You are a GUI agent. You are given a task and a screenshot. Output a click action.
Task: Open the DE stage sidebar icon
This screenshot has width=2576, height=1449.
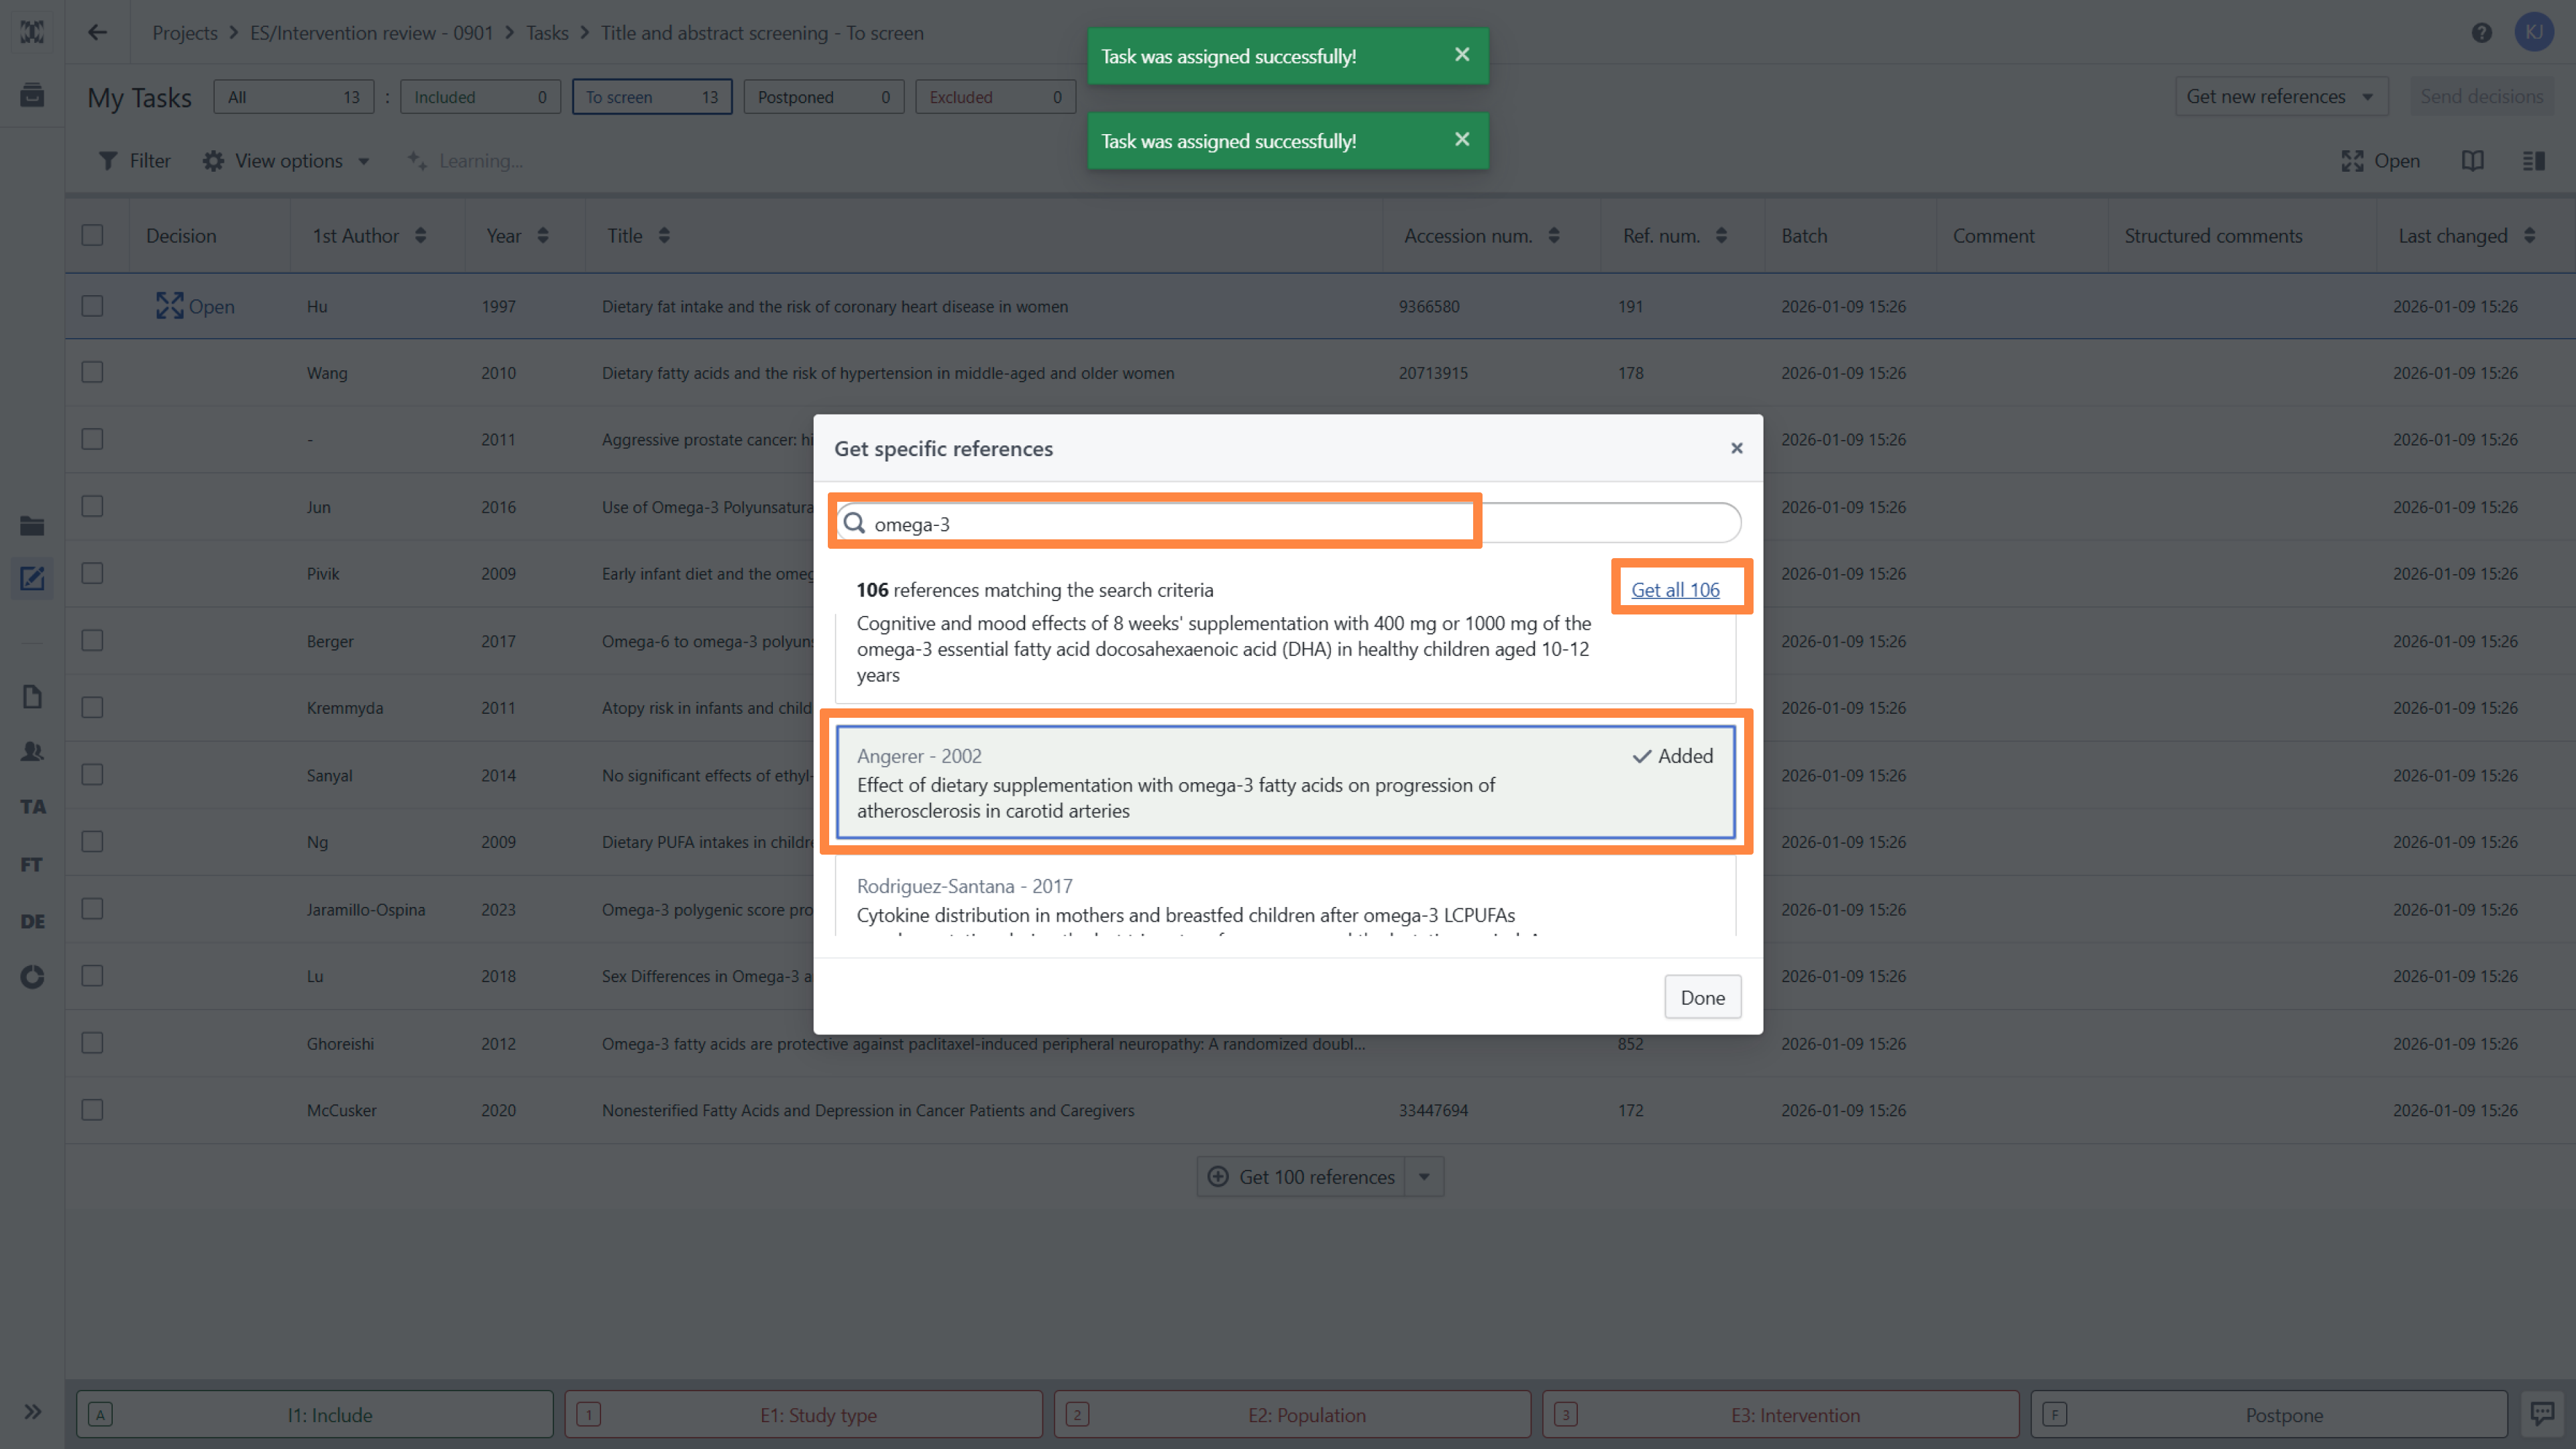coord(32,921)
